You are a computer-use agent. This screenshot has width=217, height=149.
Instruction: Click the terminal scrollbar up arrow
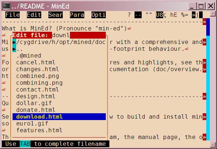pyautogui.click(x=213, y=14)
